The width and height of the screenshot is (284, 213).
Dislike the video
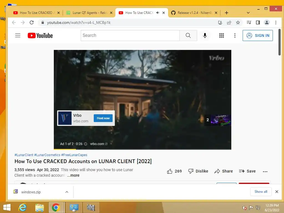(198, 171)
